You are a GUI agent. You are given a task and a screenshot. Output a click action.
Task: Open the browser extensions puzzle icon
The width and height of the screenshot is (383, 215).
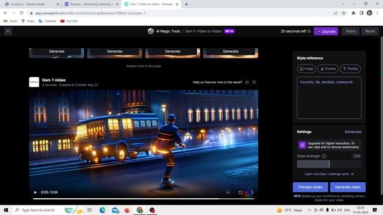(x=353, y=13)
